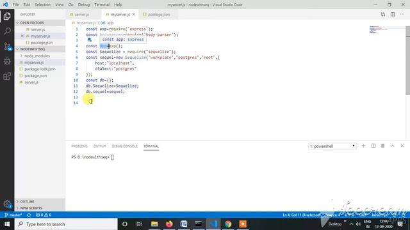
Task: Open File Explorer from taskbar
Action: [x=154, y=224]
